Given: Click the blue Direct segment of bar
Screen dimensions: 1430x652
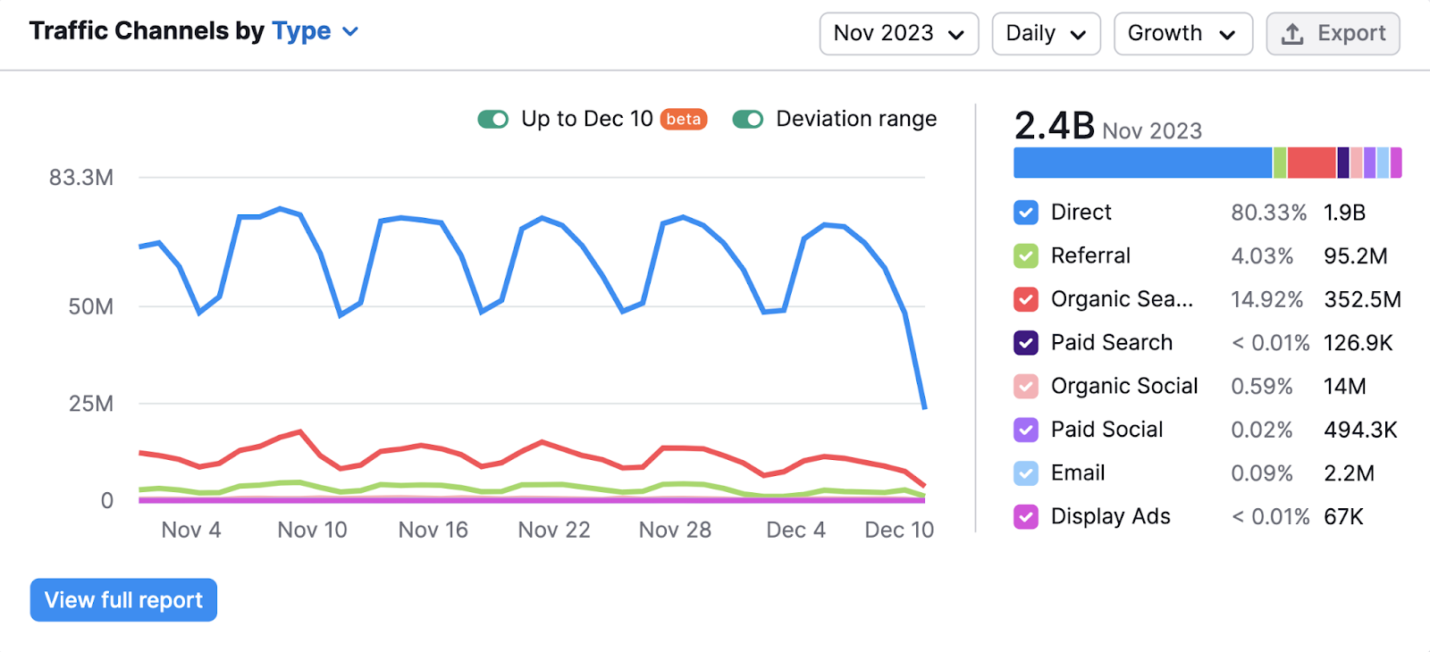Looking at the screenshot, I should coord(1142,163).
